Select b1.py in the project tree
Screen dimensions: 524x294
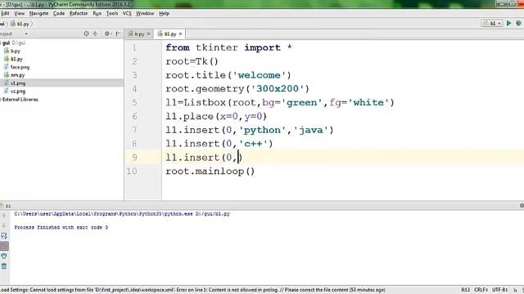pyautogui.click(x=14, y=59)
